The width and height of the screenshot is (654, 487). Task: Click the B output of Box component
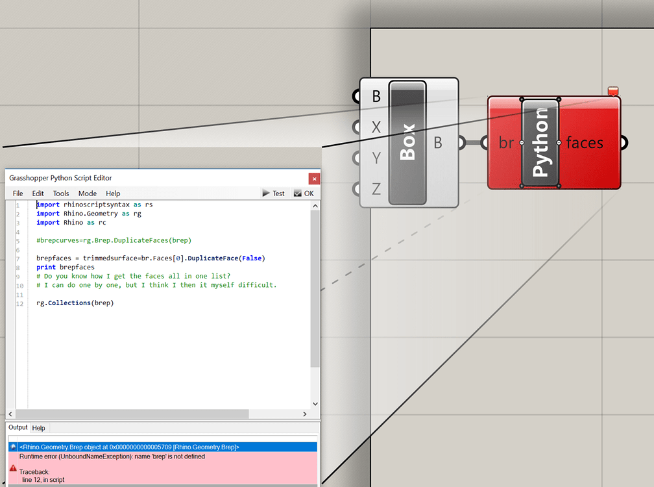click(437, 143)
